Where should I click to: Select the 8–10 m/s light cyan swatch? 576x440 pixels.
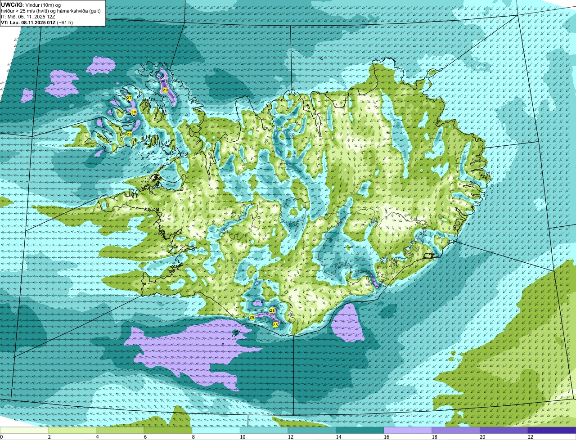coord(216,431)
